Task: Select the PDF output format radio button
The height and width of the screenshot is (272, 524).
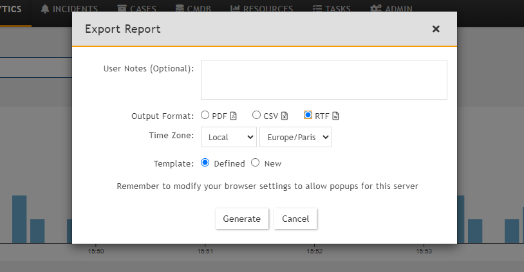Action: (205, 115)
